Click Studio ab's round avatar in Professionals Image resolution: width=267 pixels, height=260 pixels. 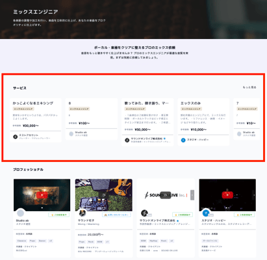pyautogui.click(x=21, y=213)
